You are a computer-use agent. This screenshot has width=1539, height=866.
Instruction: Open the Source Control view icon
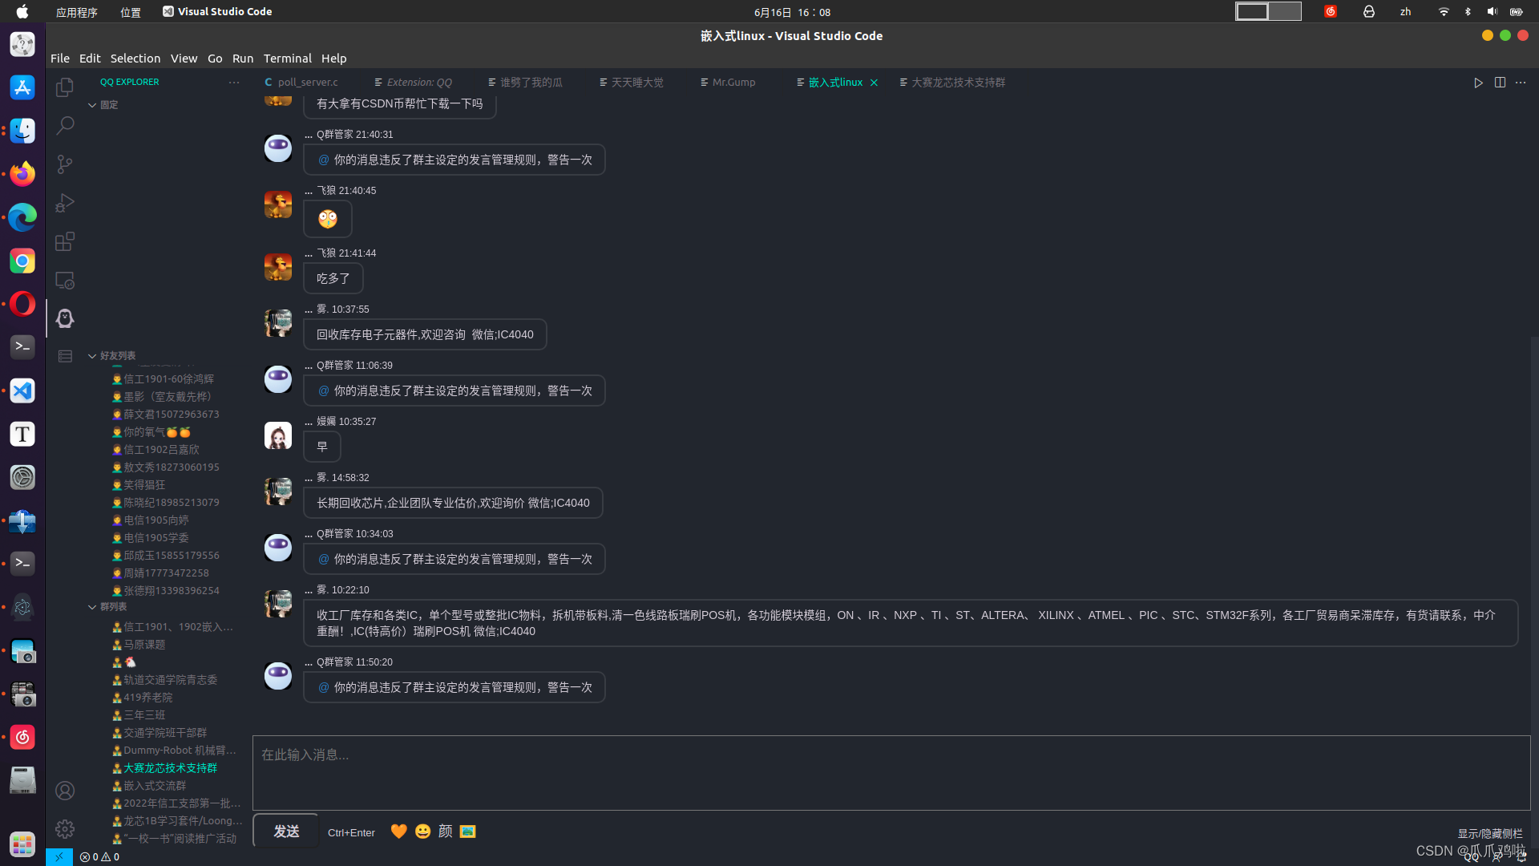tap(65, 164)
